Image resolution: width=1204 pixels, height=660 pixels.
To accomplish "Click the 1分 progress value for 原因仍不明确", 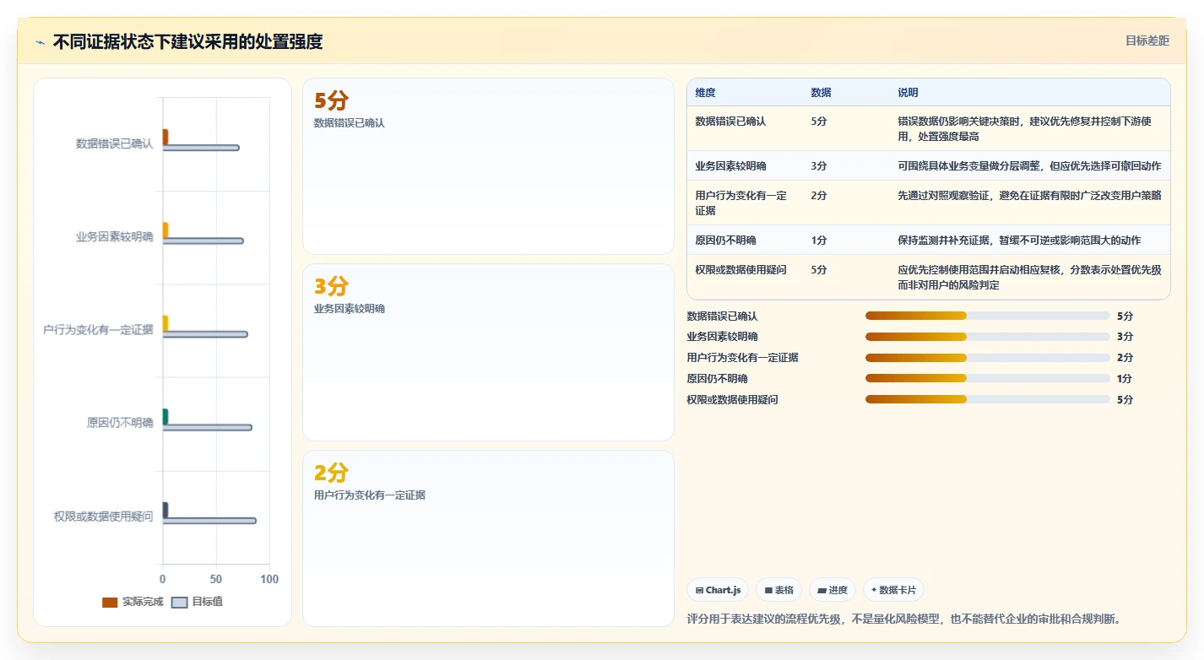I will tap(1125, 379).
